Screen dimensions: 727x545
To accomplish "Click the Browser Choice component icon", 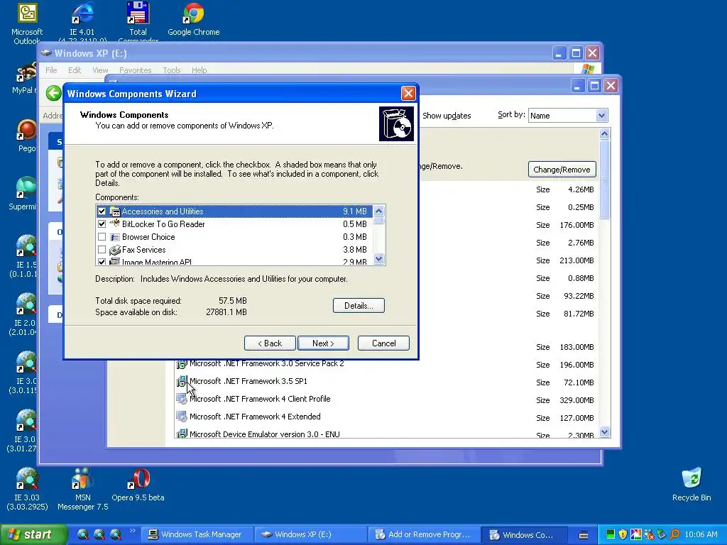I will 114,237.
